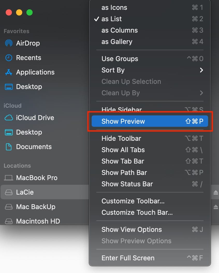This screenshot has height=273, width=219.
Task: Expand the Clean Up By submenu arrow
Action: 201,93
